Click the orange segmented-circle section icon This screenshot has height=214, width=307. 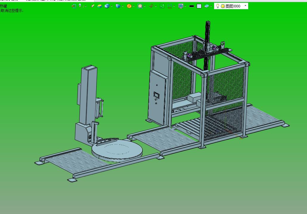pyautogui.click(x=129, y=6)
